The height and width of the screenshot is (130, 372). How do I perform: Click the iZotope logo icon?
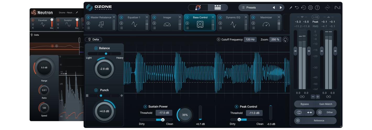328,8
